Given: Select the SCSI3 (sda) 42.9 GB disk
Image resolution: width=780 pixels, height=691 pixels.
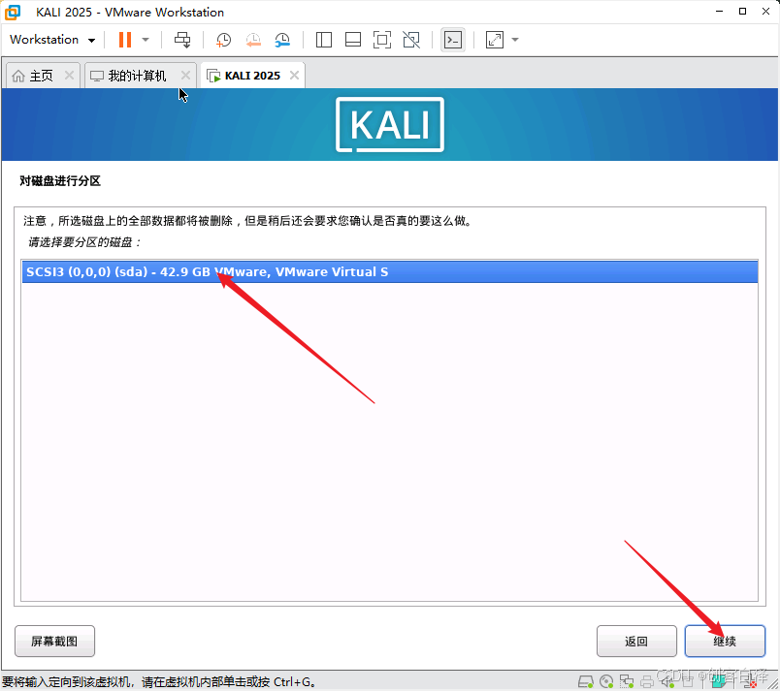Looking at the screenshot, I should coord(389,271).
